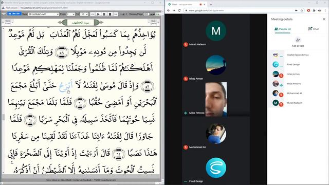Click the Chrome profile avatar icon
The image size is (329, 185).
pyautogui.click(x=319, y=10)
